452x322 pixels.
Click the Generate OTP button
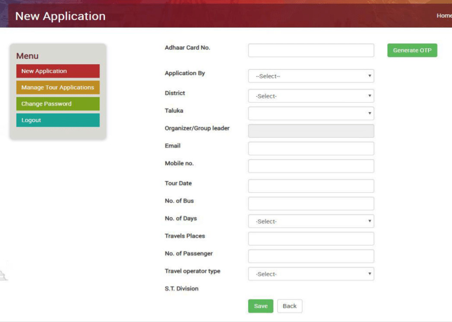point(412,50)
